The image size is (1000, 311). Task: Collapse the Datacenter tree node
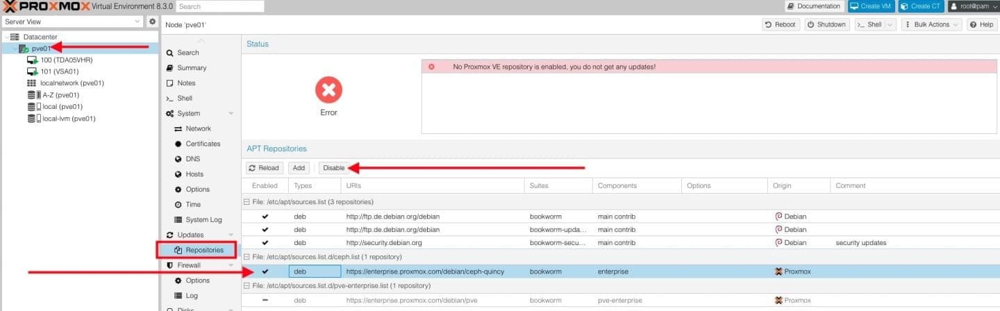[x=6, y=37]
